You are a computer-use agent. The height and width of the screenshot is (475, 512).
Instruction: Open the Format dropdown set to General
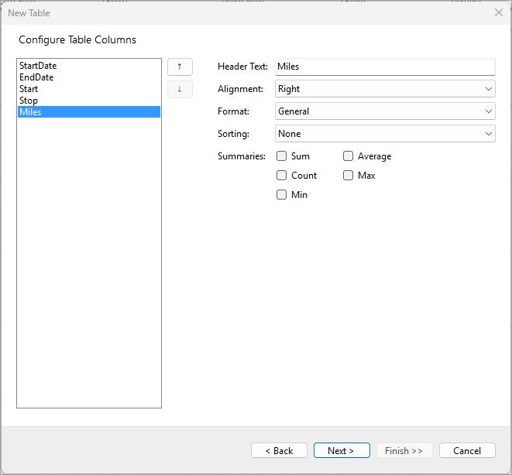[385, 111]
